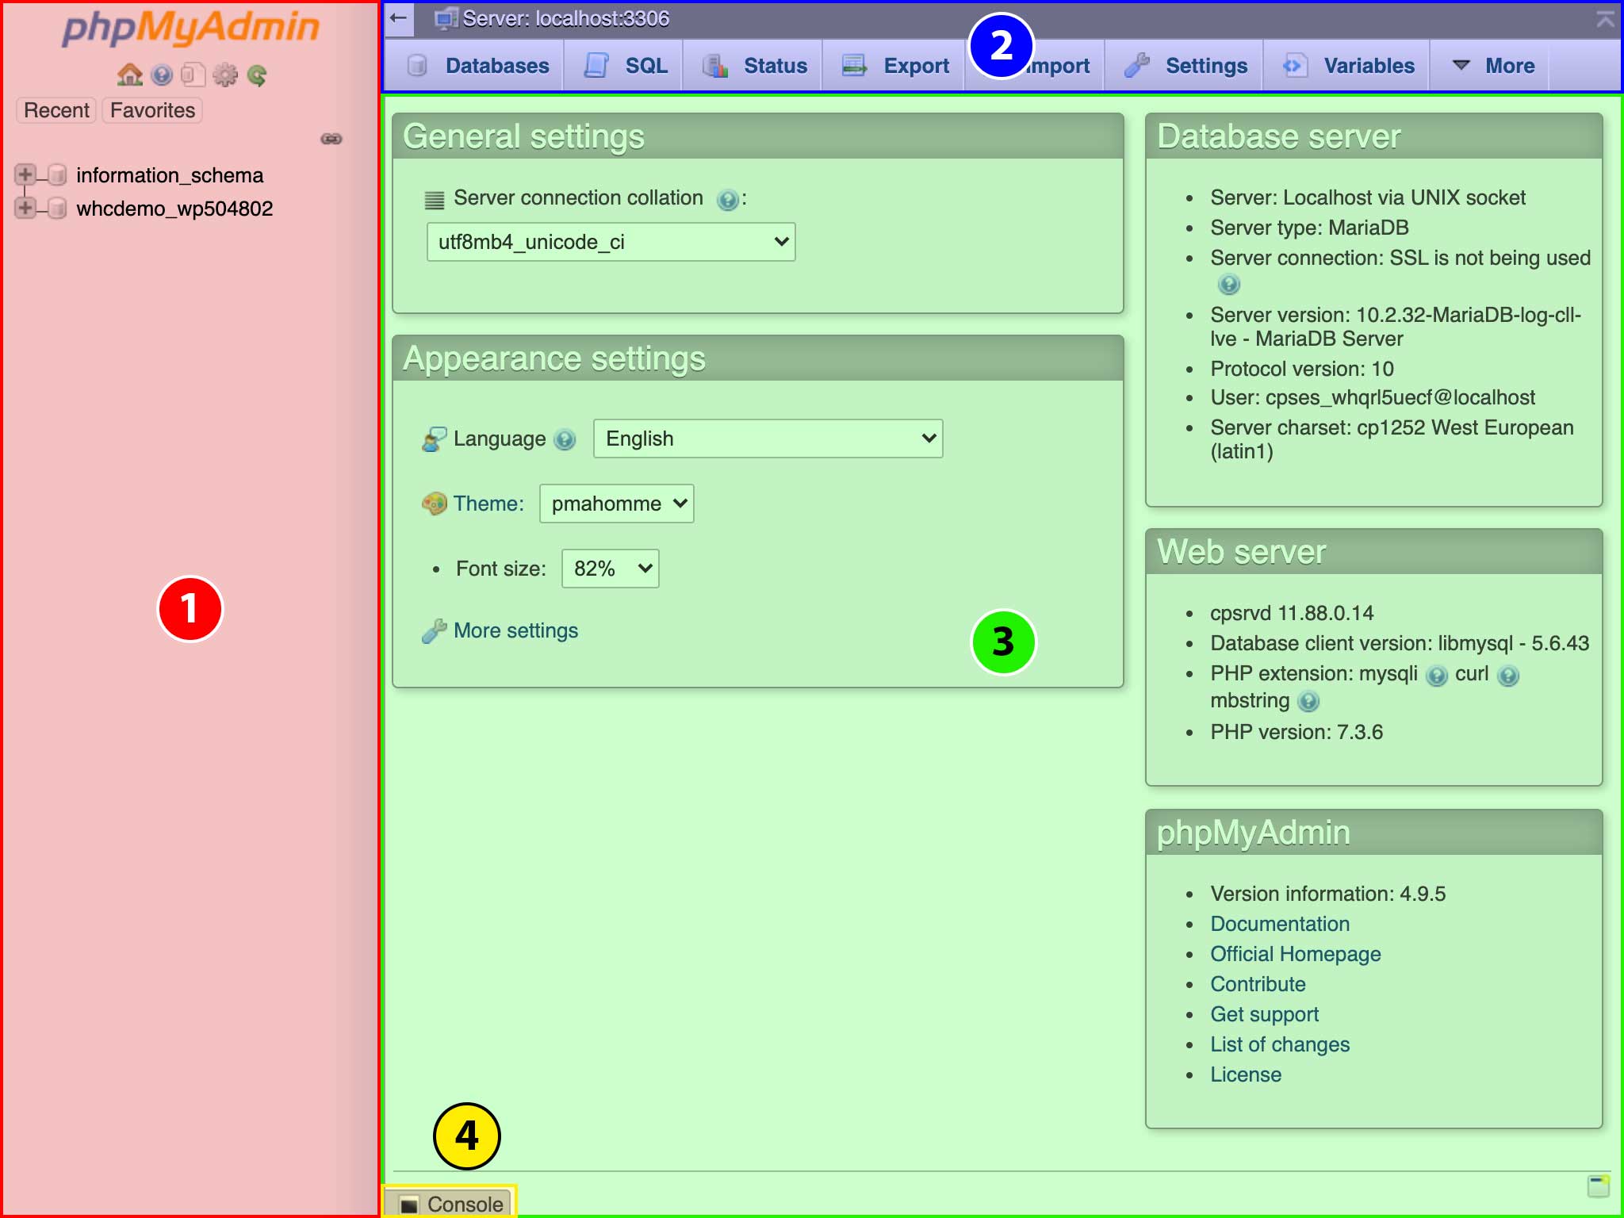
Task: Open the Console bar
Action: [x=451, y=1204]
